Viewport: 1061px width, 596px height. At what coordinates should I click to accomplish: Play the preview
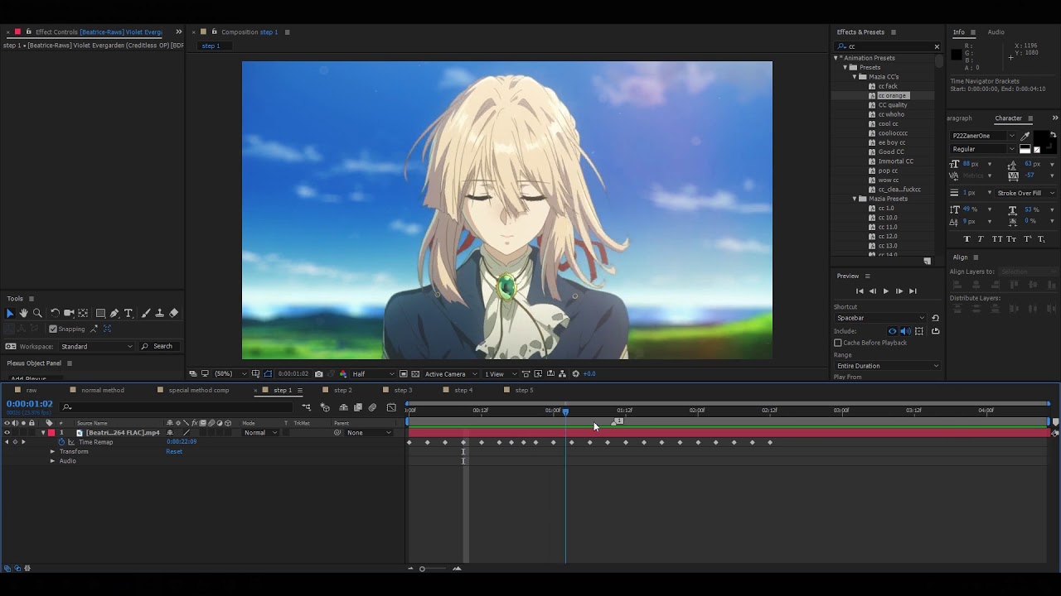click(885, 291)
